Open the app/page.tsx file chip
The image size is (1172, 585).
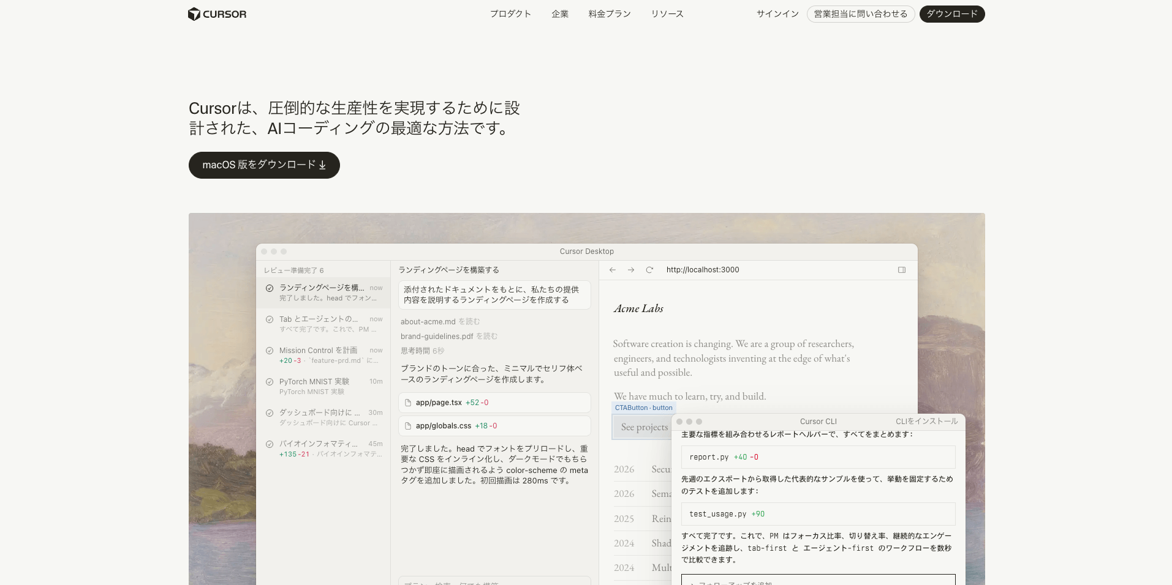pyautogui.click(x=494, y=403)
